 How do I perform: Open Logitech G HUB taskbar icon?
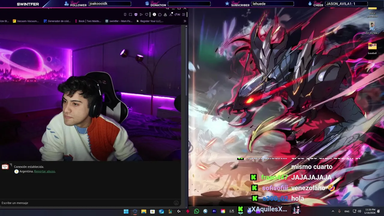pos(179,211)
